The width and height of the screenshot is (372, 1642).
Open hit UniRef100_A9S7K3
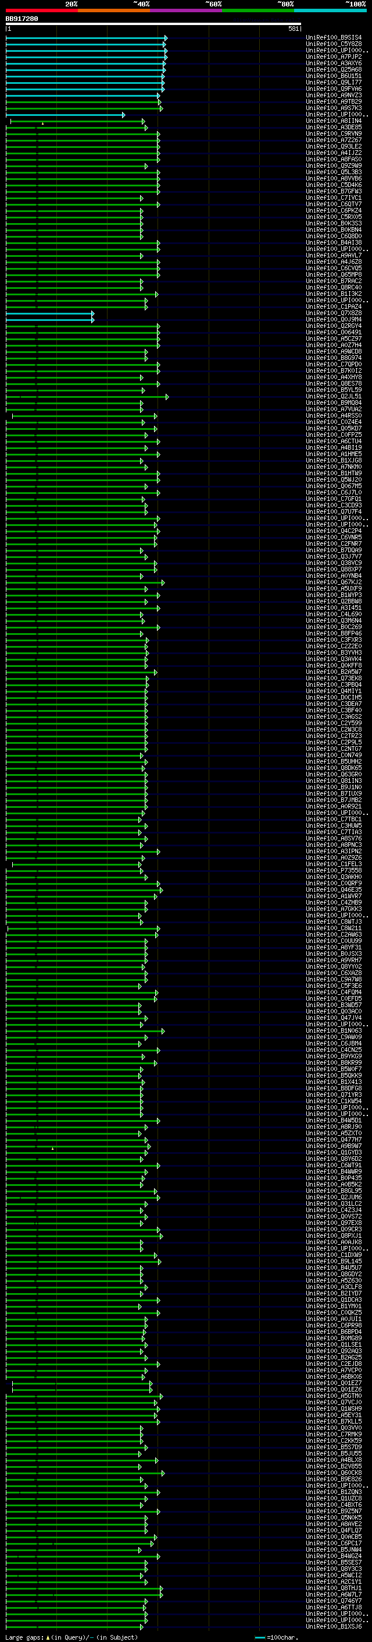tap(334, 108)
